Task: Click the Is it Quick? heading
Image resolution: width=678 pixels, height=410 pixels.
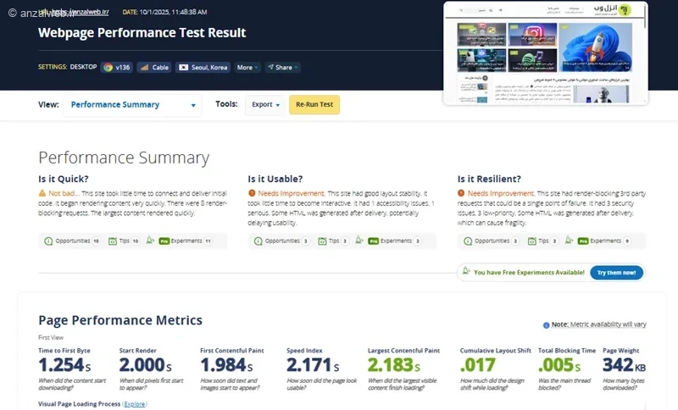Action: click(x=63, y=179)
